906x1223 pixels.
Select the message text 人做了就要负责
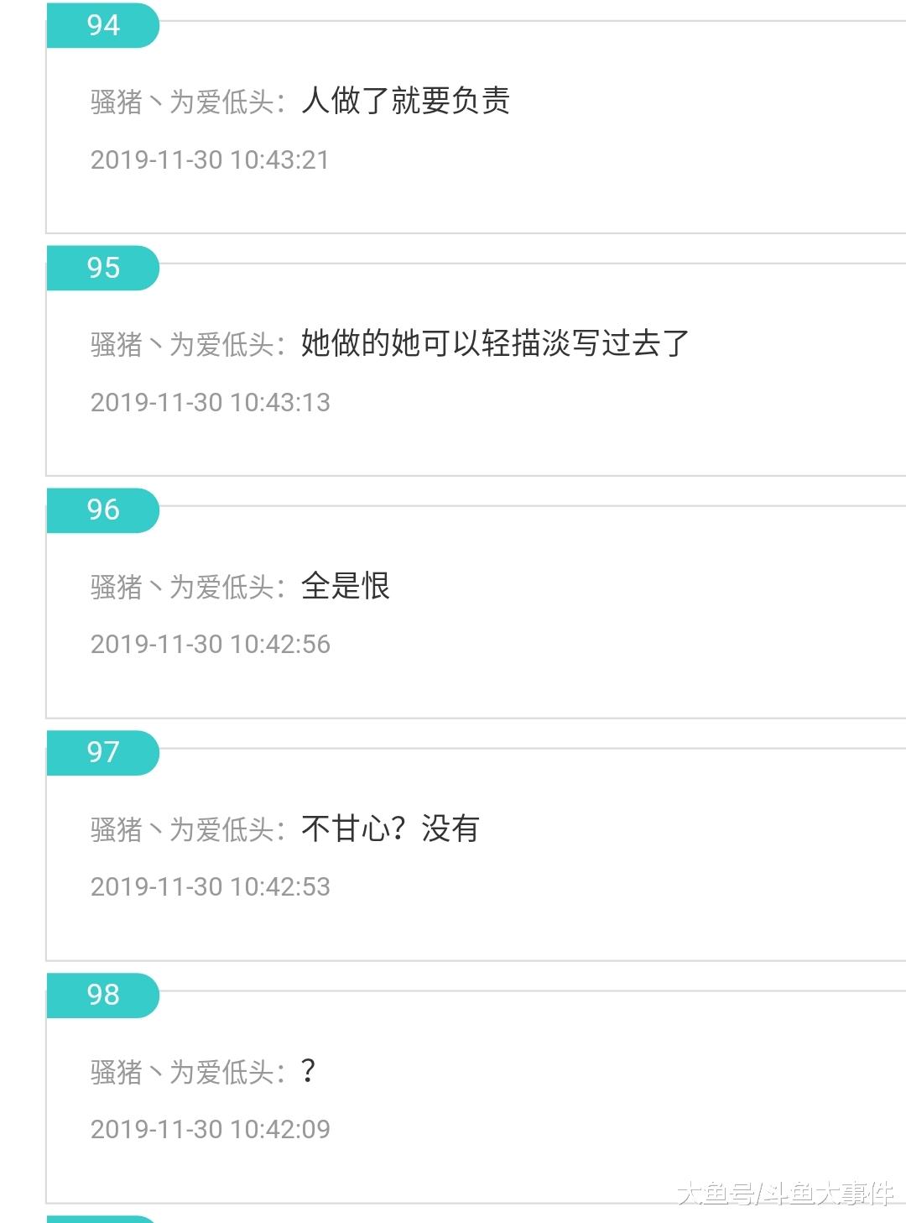[405, 101]
